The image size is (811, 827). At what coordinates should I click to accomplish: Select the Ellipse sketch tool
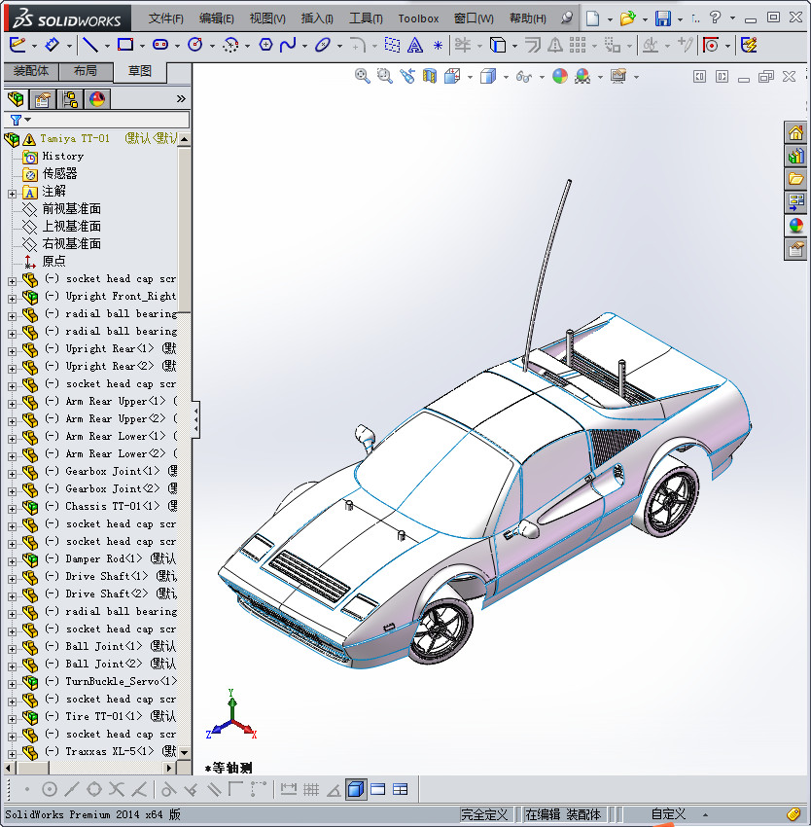point(322,45)
